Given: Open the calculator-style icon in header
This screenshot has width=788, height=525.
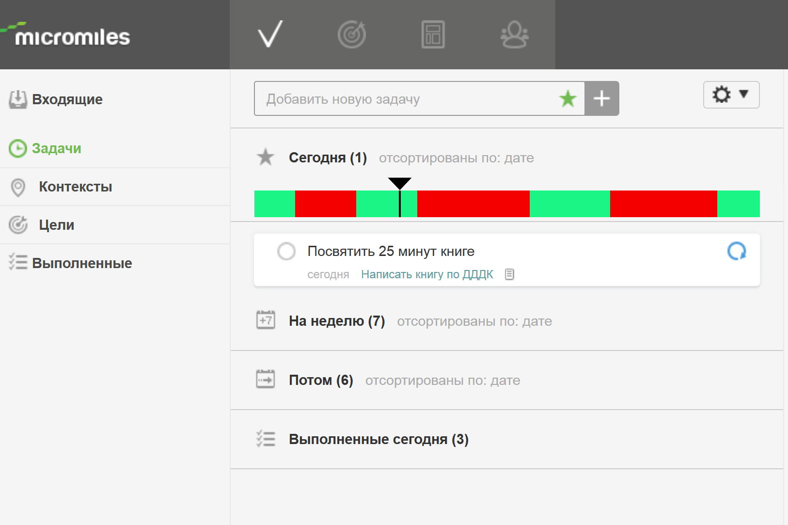Looking at the screenshot, I should pyautogui.click(x=433, y=34).
